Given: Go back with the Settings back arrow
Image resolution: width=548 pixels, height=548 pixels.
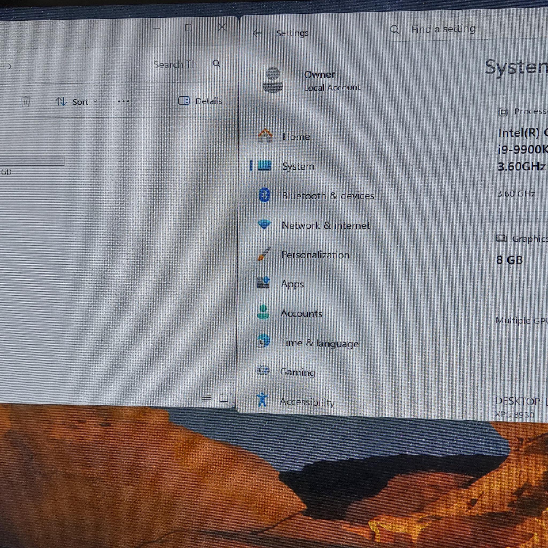Looking at the screenshot, I should pos(257,33).
